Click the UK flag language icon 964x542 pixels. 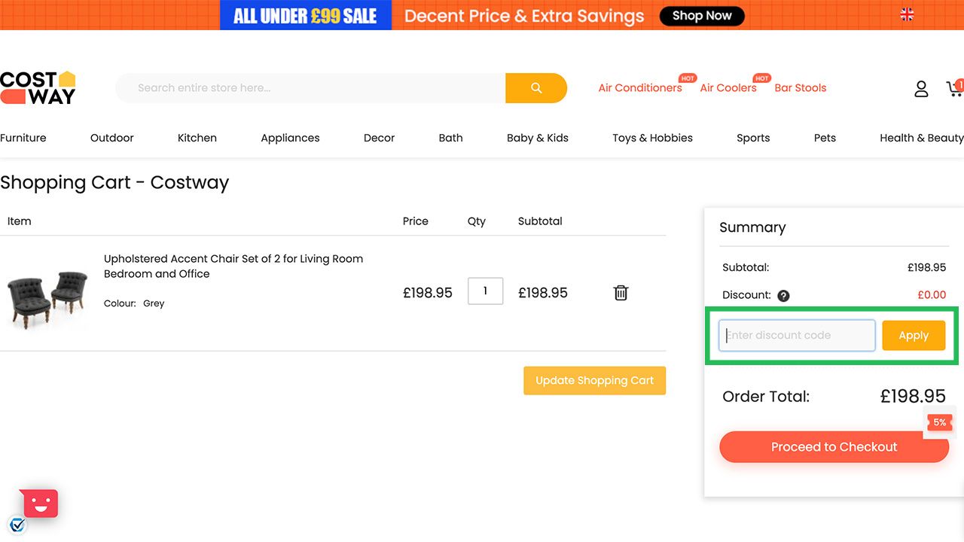pyautogui.click(x=907, y=14)
